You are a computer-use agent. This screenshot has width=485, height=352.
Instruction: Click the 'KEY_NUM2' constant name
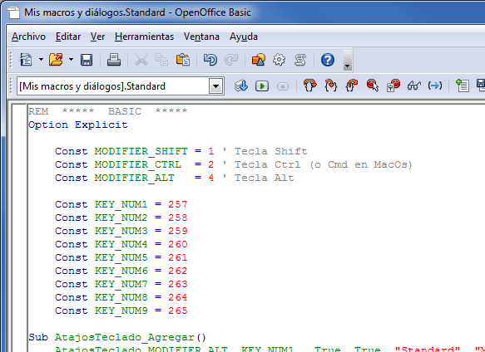click(x=121, y=218)
